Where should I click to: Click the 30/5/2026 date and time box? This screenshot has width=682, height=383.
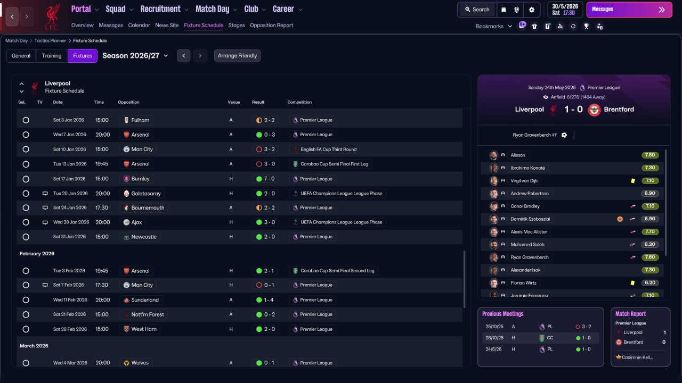click(565, 10)
